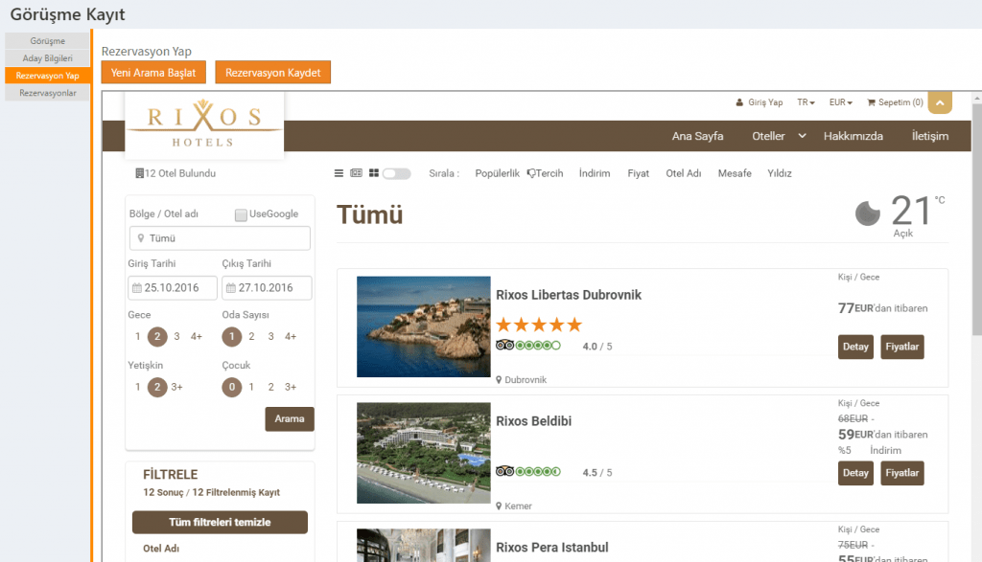Click TripAdvisor rating icon for Libertas Dubrovnik

[504, 345]
